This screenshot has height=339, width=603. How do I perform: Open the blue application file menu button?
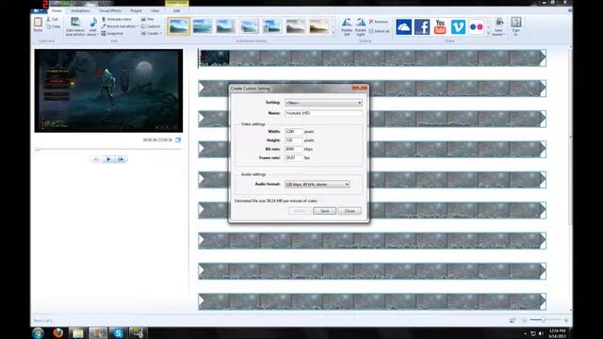[x=39, y=10]
